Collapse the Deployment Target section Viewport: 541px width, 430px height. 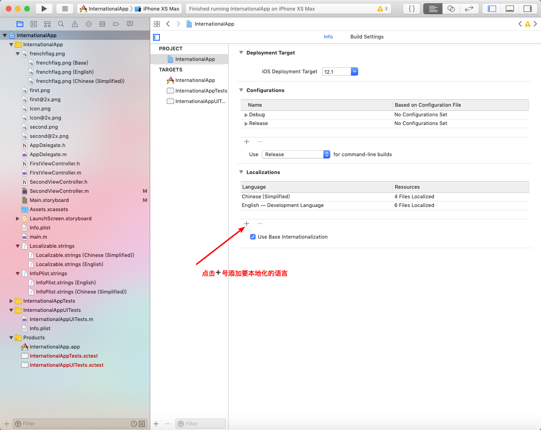241,53
